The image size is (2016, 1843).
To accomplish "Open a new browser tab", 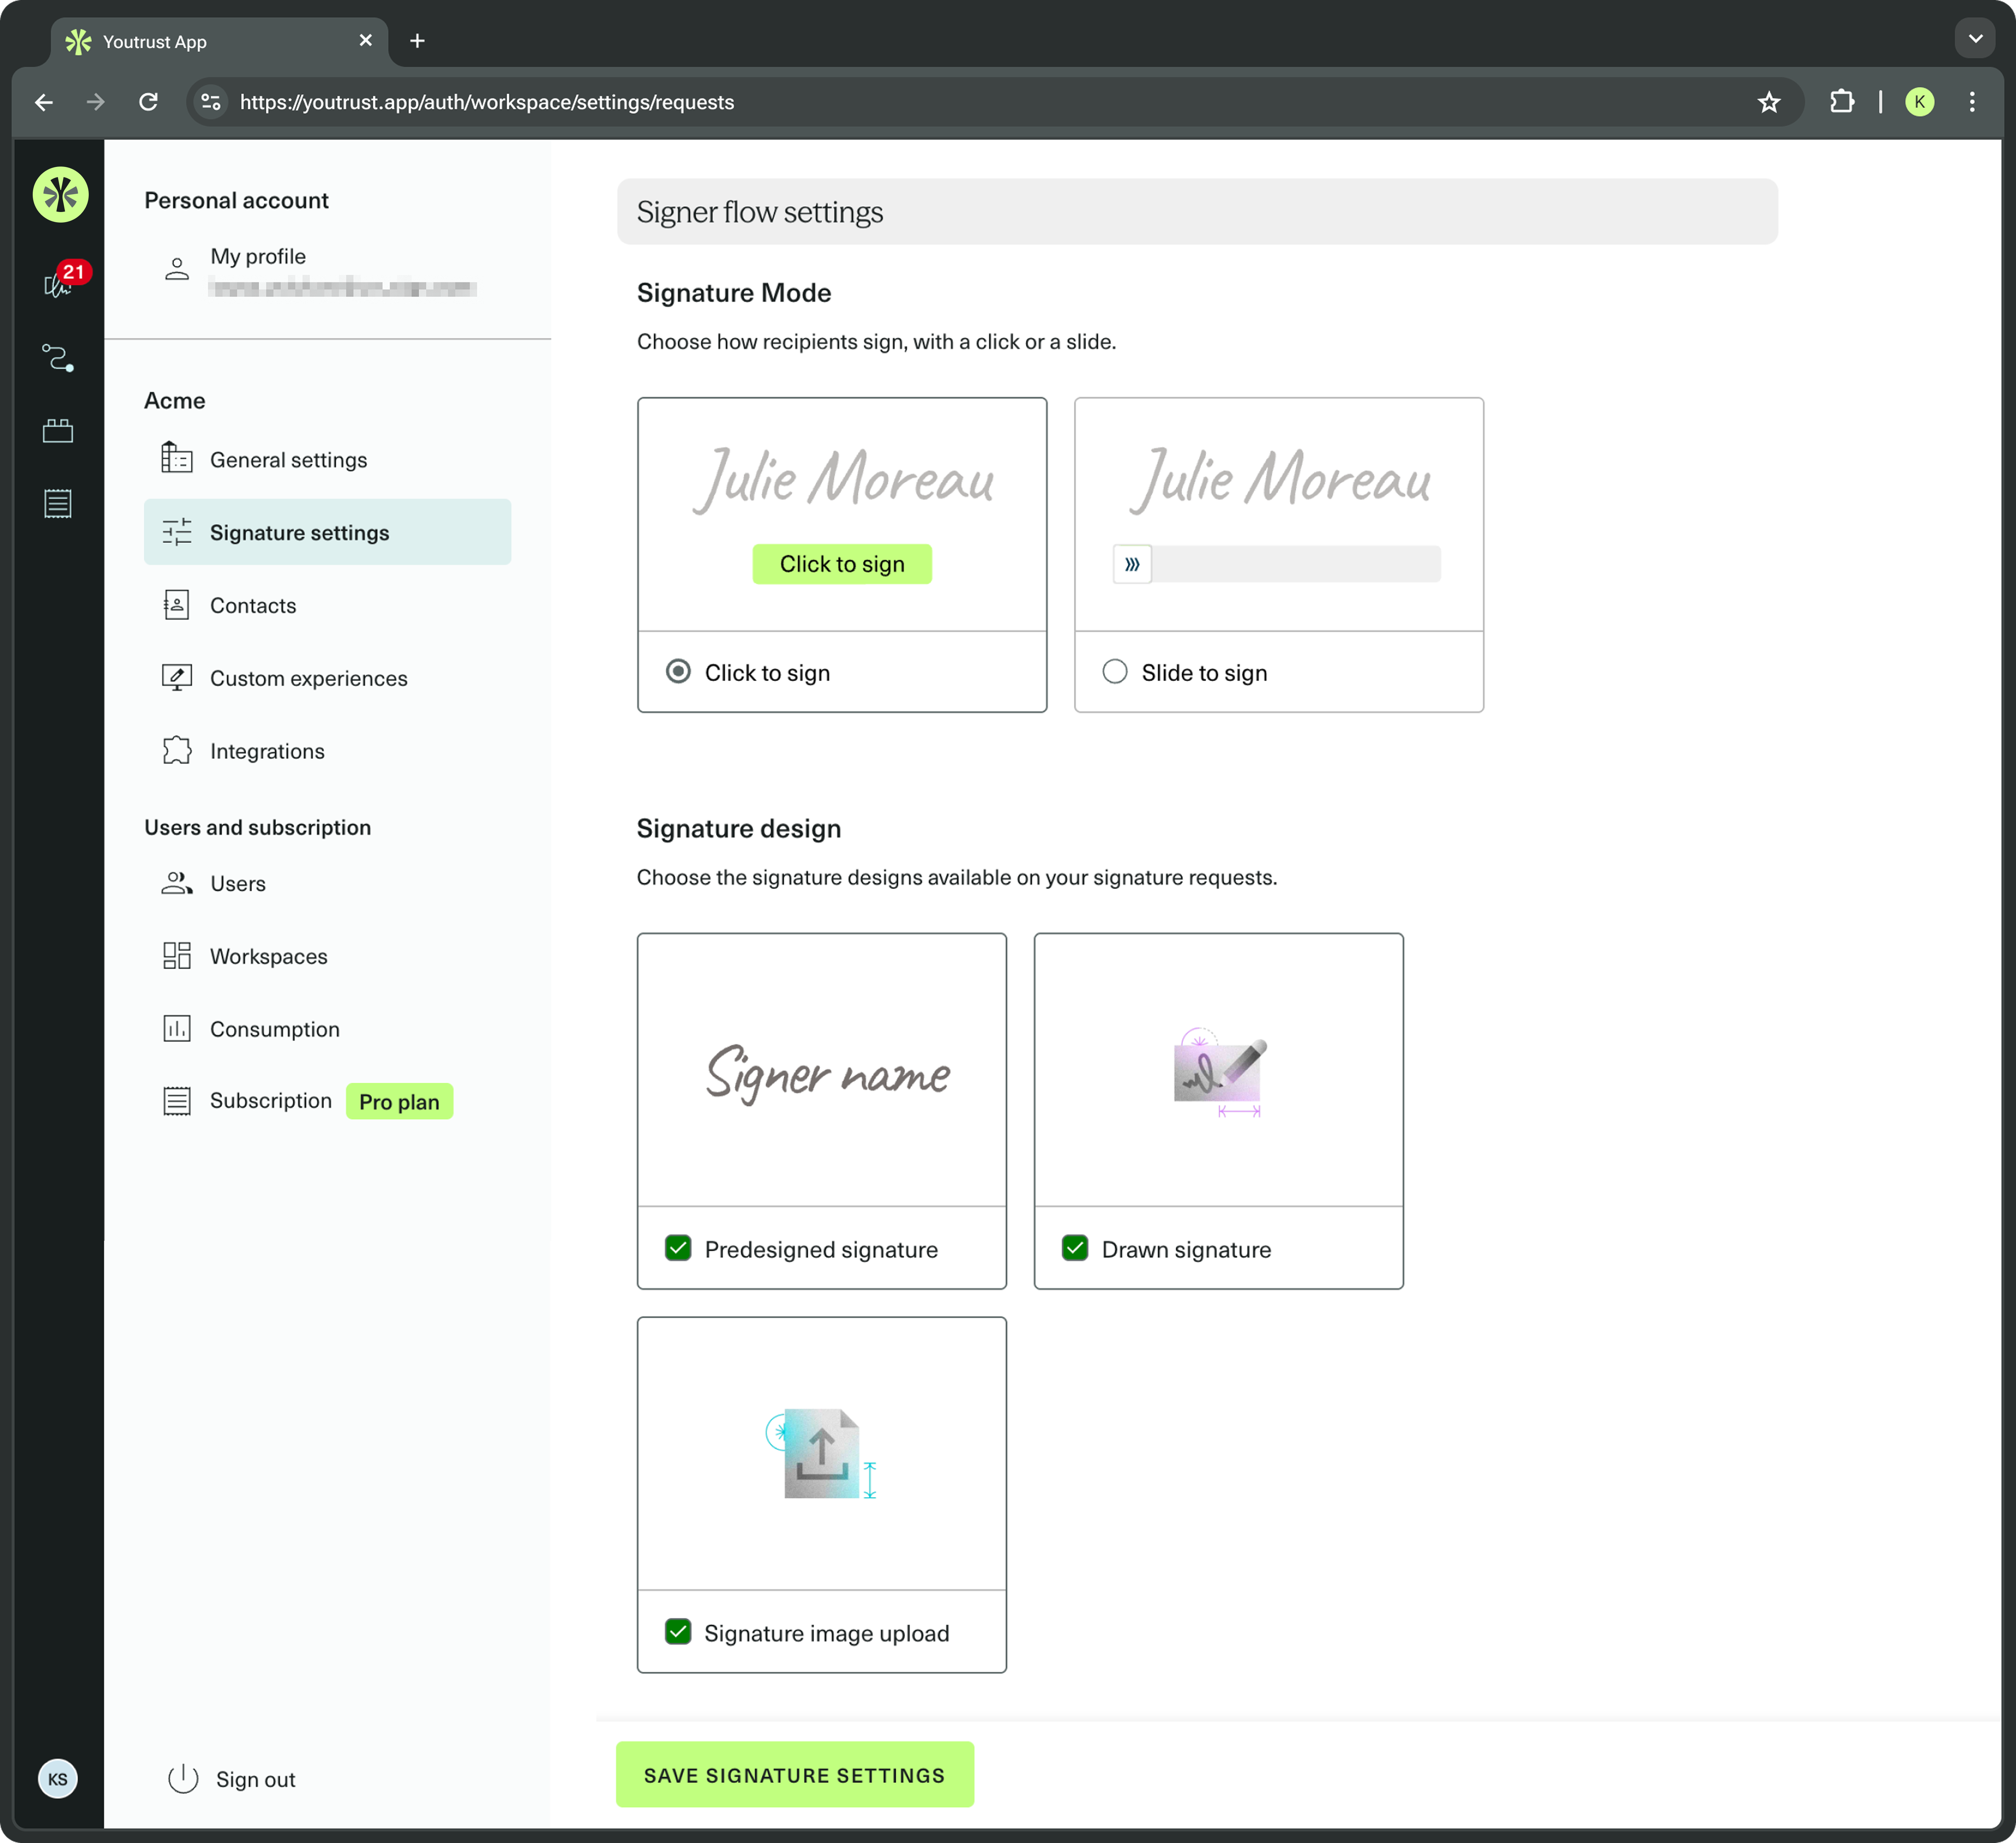I will click(x=417, y=41).
